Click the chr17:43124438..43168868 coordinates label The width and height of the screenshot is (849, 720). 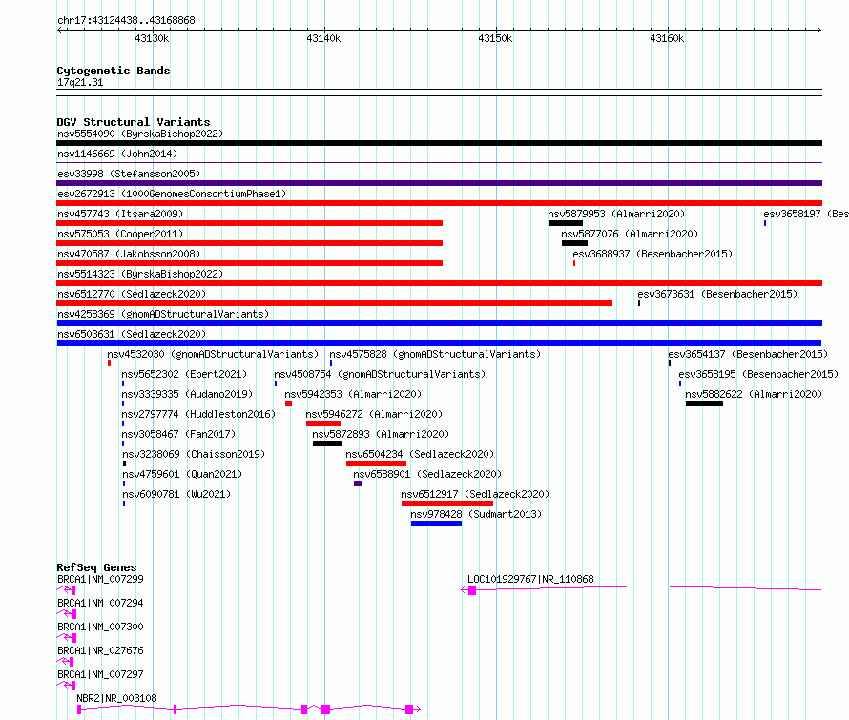tap(126, 21)
